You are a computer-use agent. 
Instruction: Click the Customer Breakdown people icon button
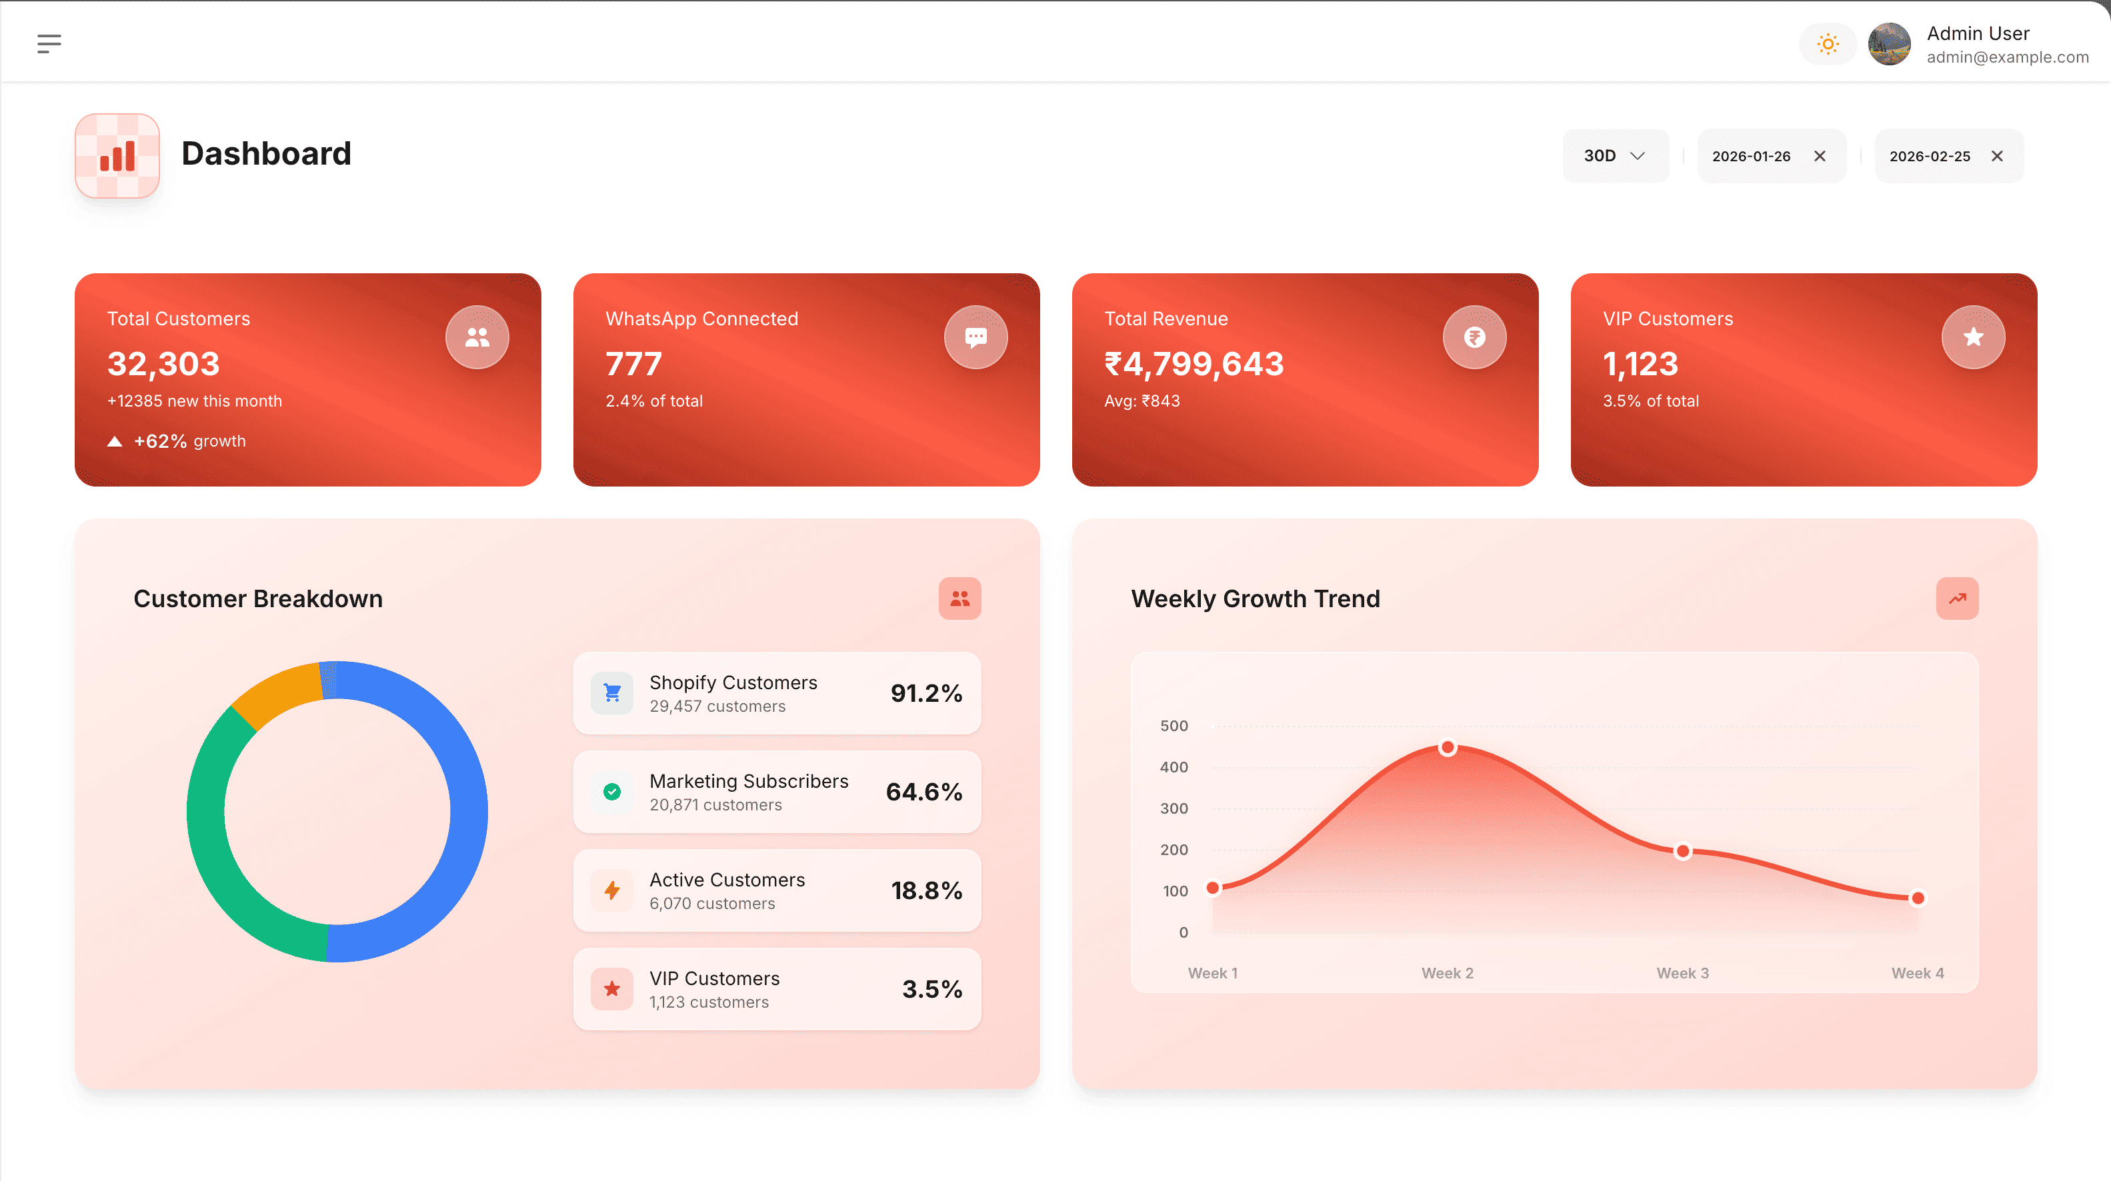click(x=959, y=598)
